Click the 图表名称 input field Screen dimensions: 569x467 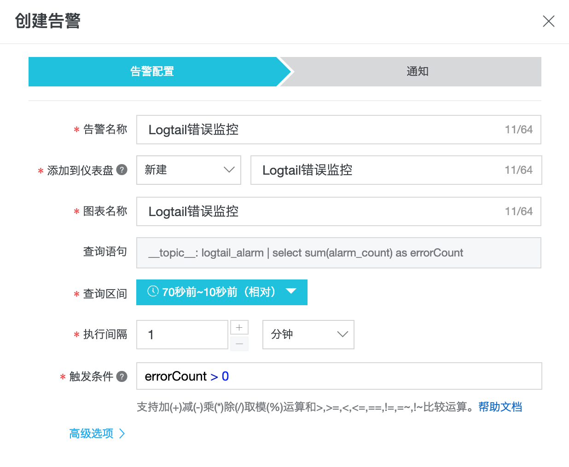point(338,211)
